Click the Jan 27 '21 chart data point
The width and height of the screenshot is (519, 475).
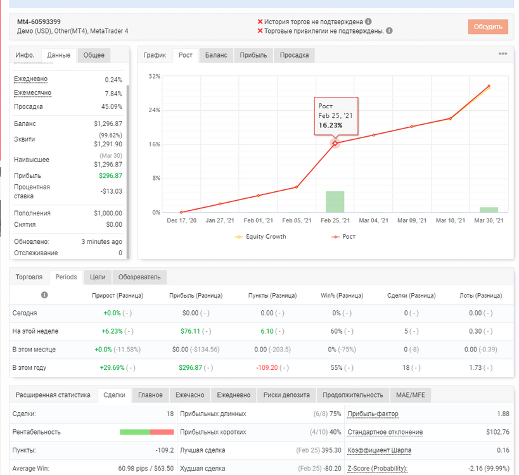pyautogui.click(x=220, y=204)
